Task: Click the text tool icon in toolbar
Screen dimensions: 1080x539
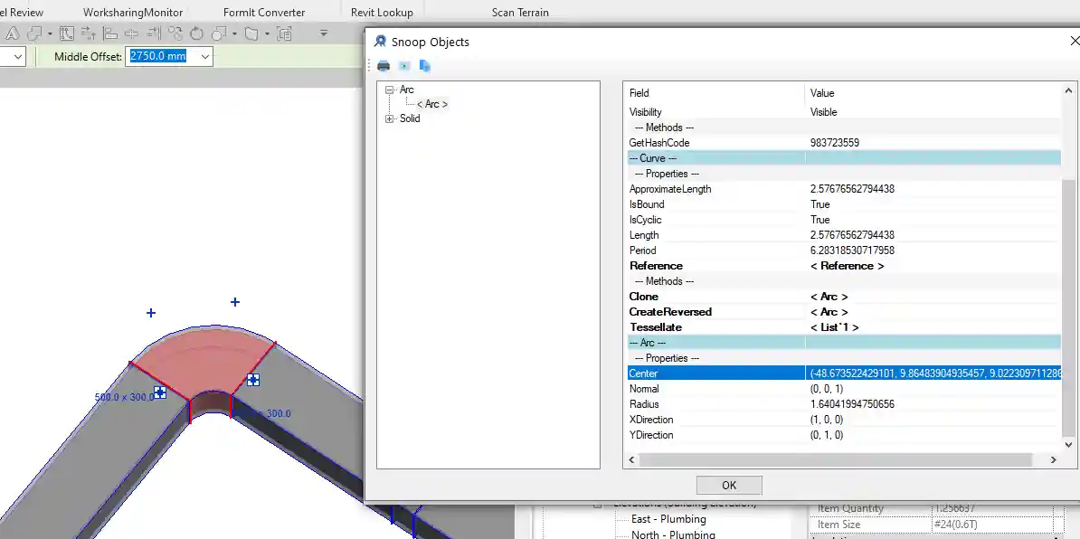Action: pos(13,33)
